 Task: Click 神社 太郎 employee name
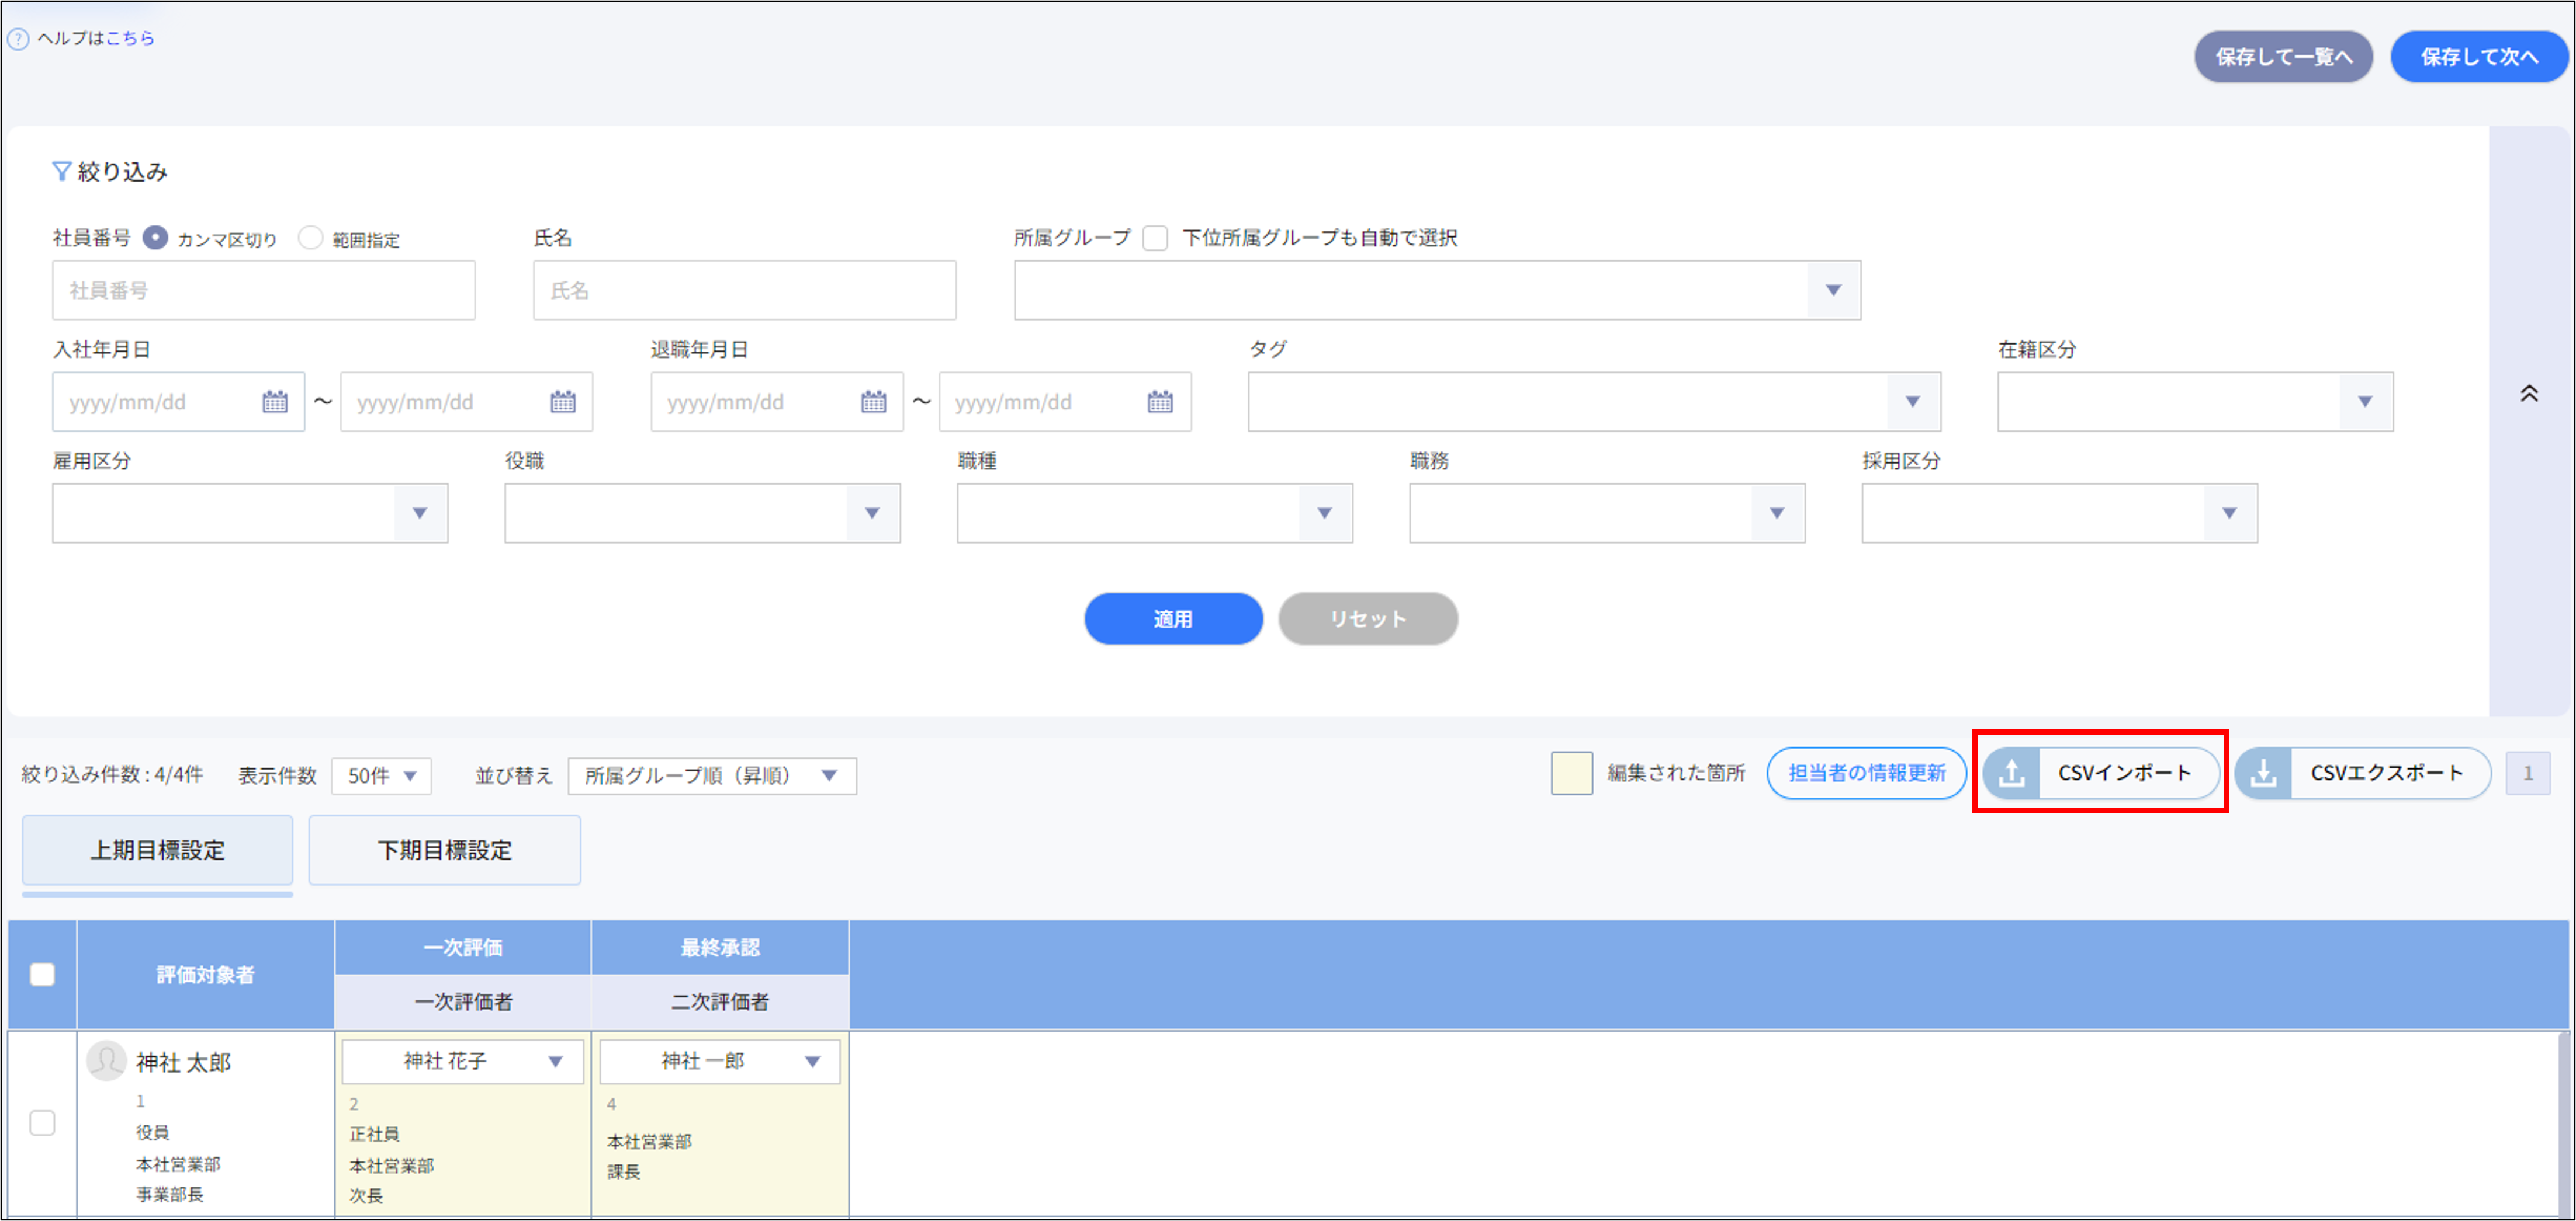(183, 1062)
